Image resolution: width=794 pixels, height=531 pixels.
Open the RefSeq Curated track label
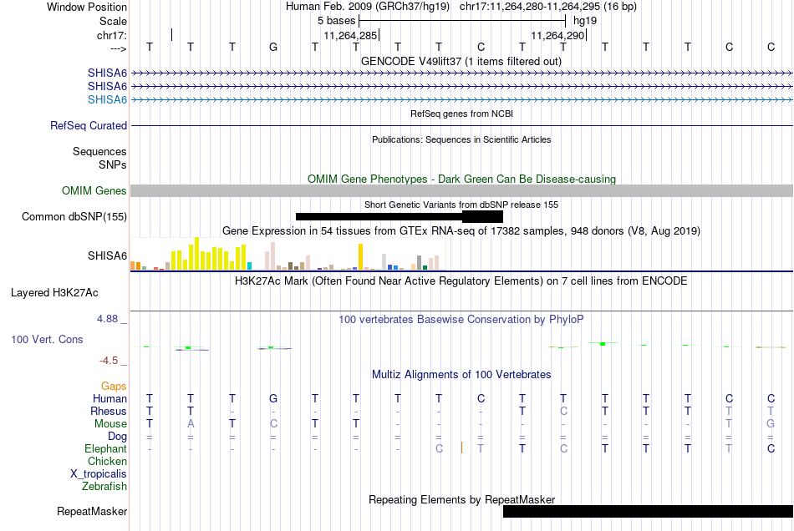pyautogui.click(x=88, y=125)
